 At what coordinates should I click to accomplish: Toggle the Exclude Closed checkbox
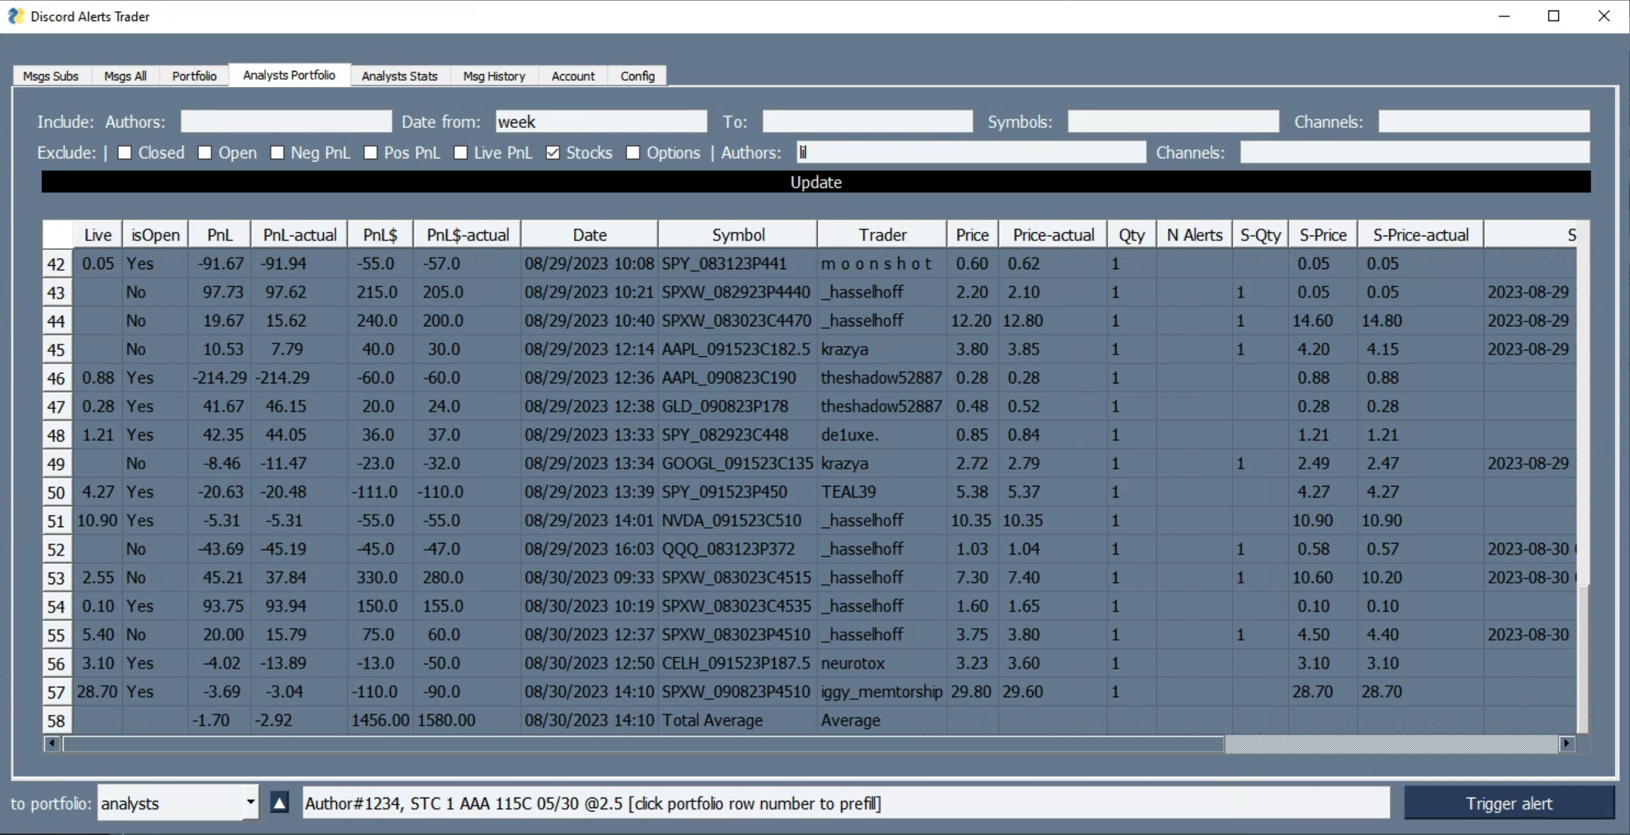[124, 152]
